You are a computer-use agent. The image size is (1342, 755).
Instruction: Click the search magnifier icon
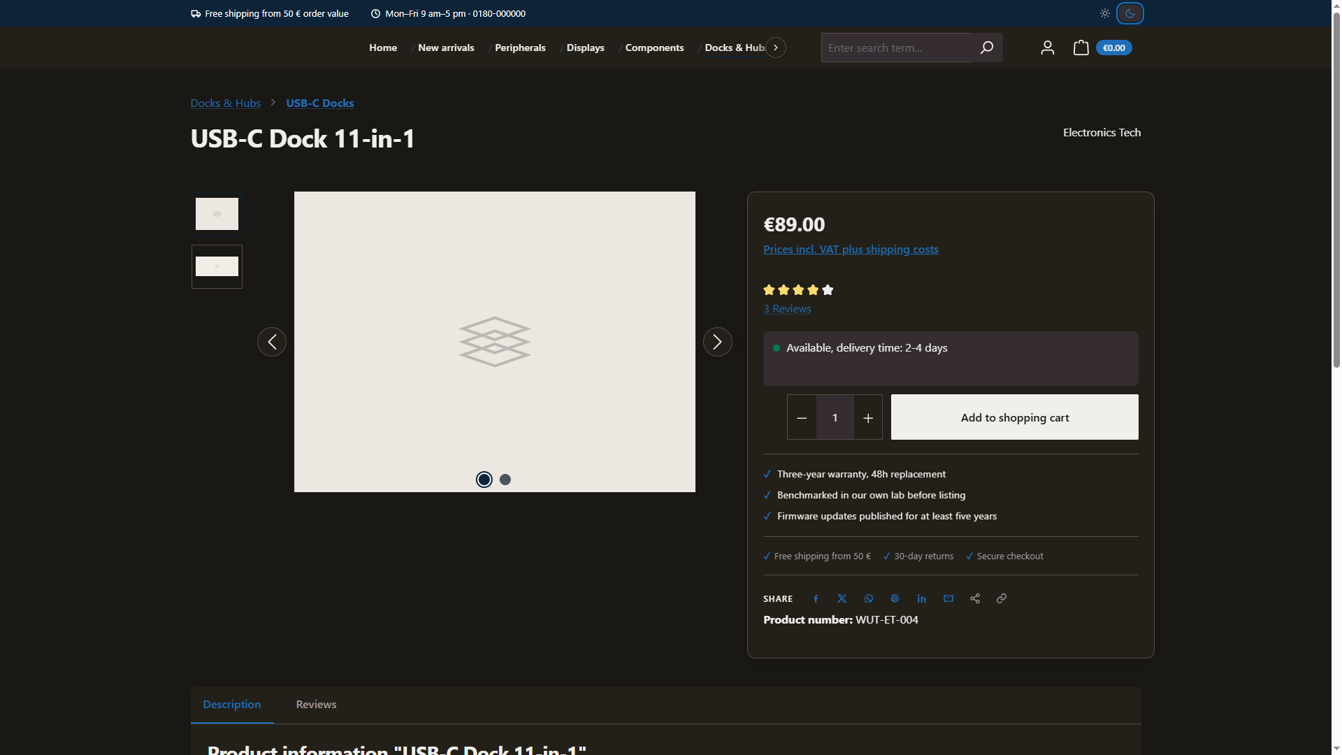click(x=986, y=48)
